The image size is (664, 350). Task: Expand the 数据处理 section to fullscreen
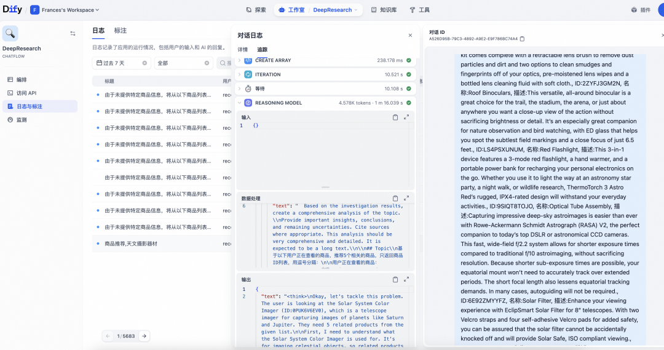click(406, 198)
